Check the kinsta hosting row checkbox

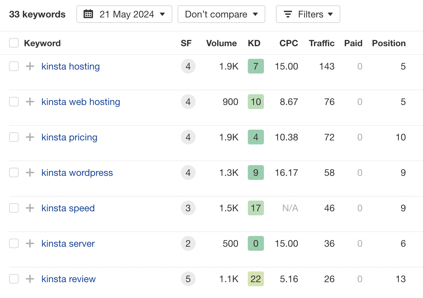pos(14,66)
